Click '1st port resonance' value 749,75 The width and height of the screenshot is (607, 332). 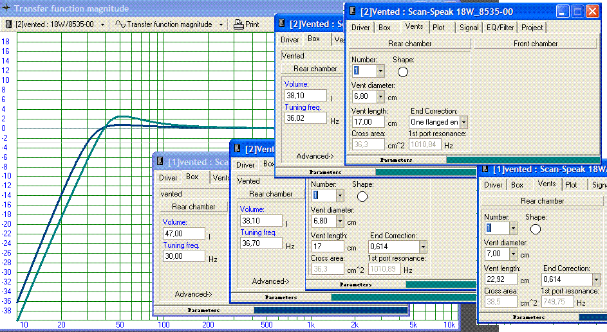pyautogui.click(x=557, y=302)
